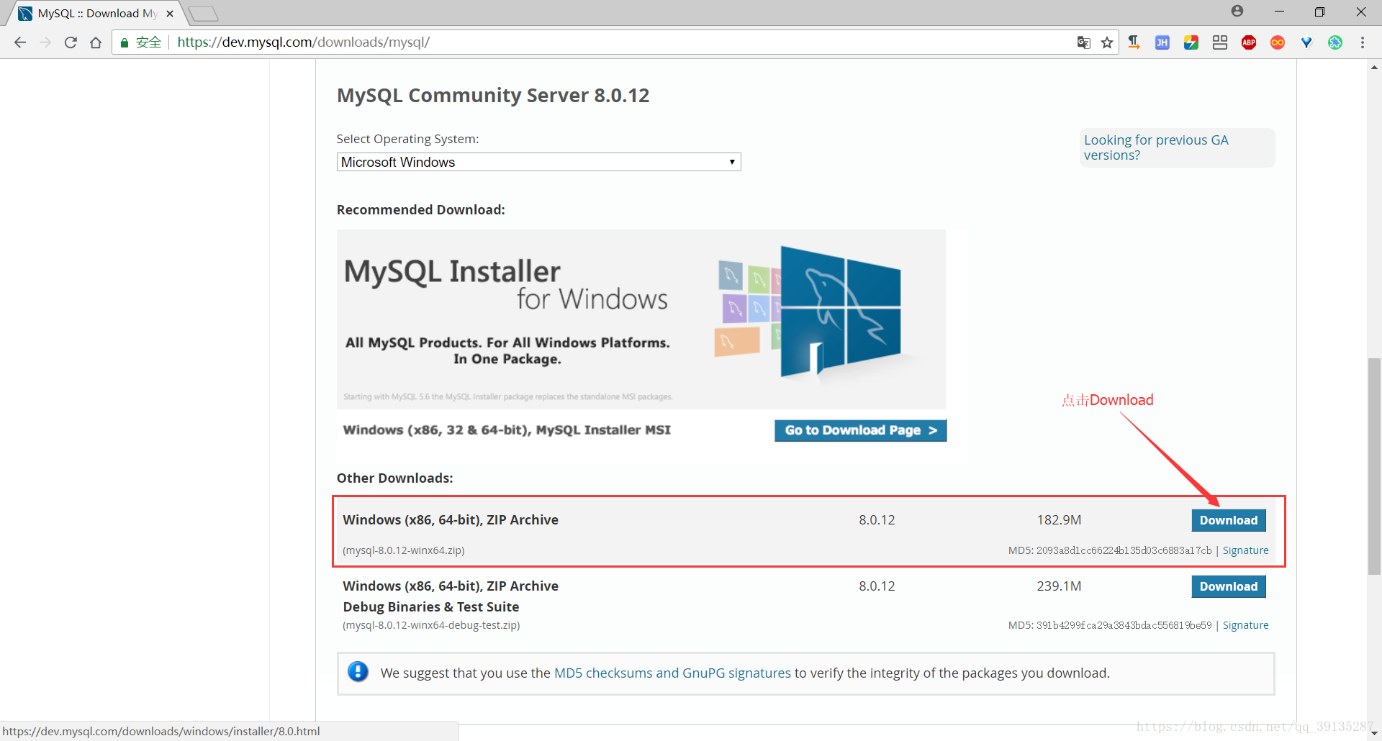Bookmark this page with the star icon

(x=1107, y=42)
